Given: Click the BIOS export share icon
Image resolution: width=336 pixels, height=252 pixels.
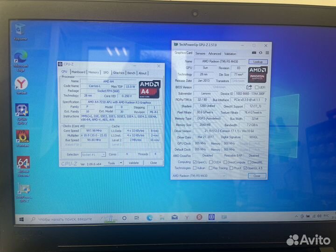Looking at the screenshot, I should point(249,87).
